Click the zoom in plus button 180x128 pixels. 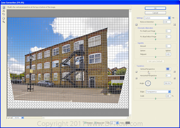11,118
